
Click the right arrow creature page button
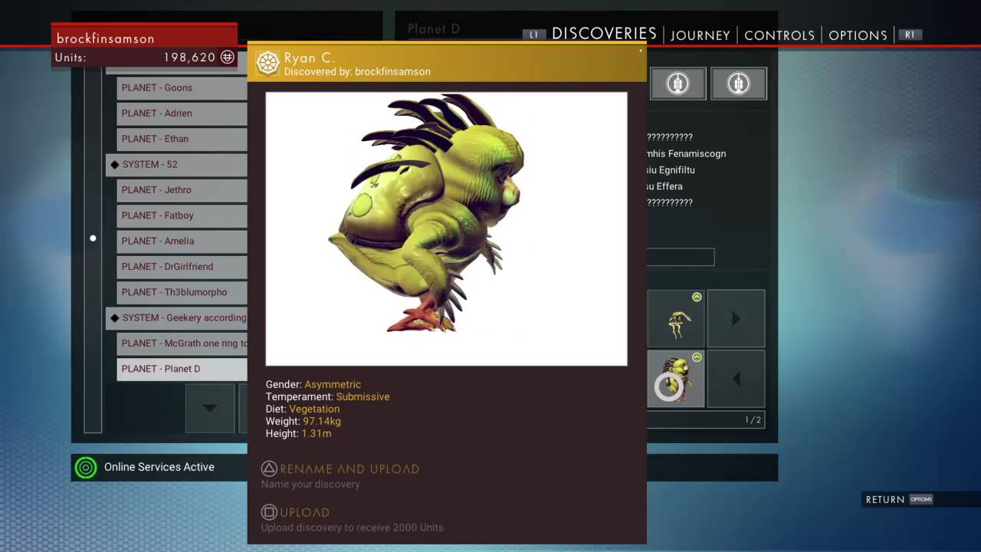(x=736, y=318)
